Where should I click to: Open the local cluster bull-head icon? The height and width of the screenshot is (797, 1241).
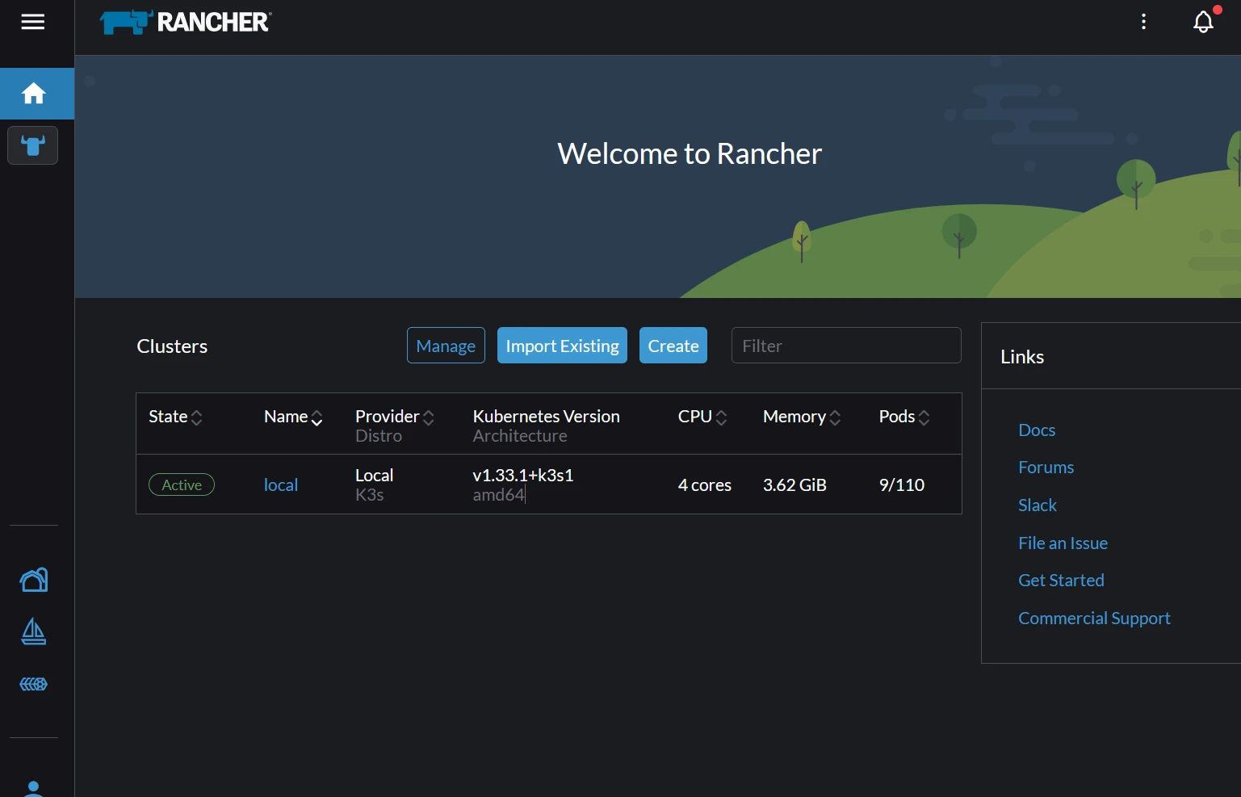pyautogui.click(x=33, y=145)
